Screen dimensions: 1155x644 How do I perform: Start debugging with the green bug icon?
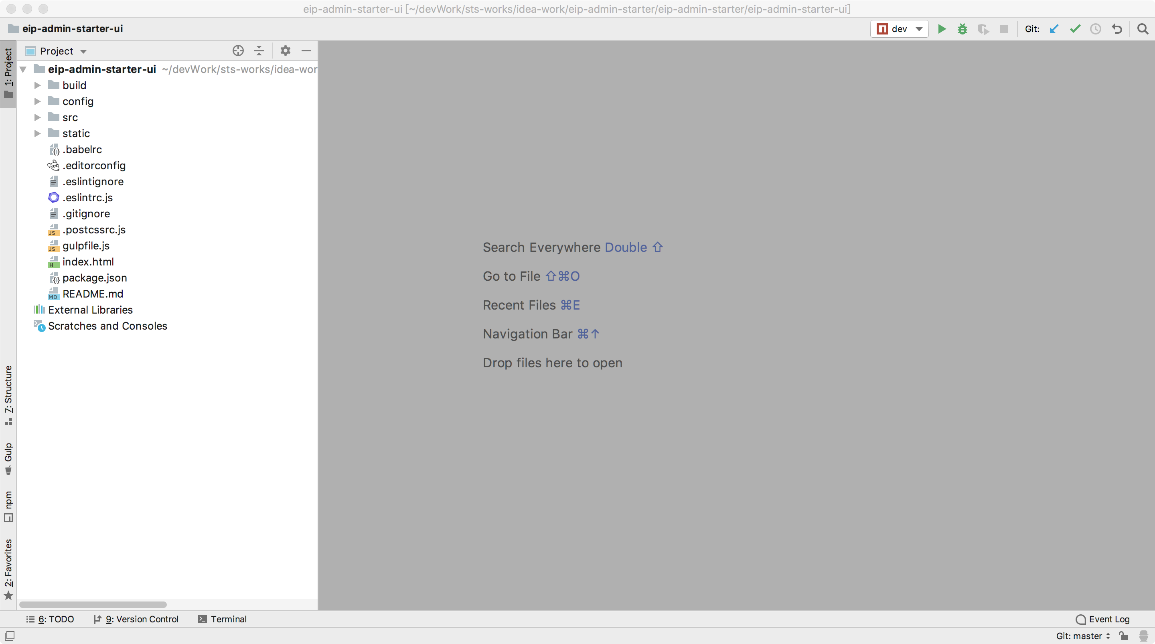[962, 29]
